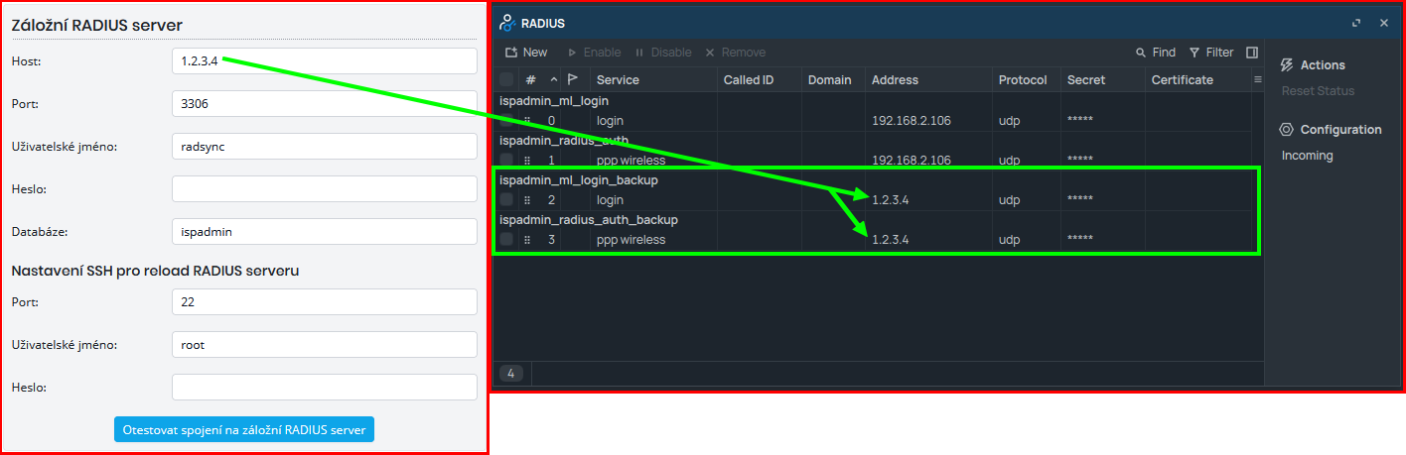Click the empty Heslo field above Databáze

(325, 188)
